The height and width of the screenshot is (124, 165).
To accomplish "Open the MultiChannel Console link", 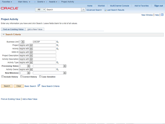I will (120, 6).
